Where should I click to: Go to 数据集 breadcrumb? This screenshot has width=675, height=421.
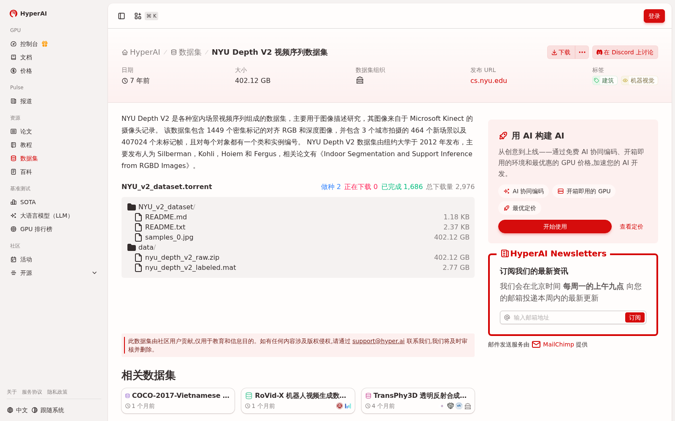click(186, 52)
